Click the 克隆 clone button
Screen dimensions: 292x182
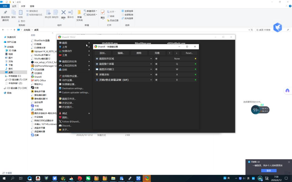[157, 53]
